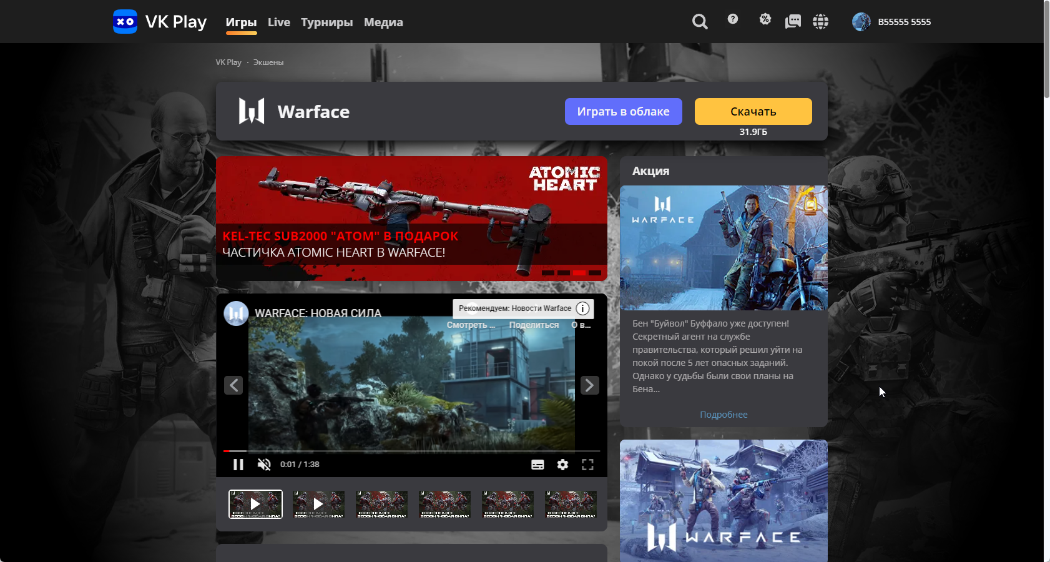Open video player settings gear

point(562,465)
